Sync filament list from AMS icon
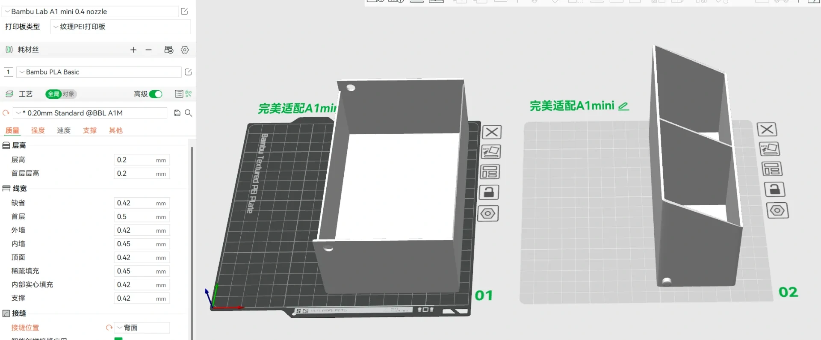Screen dimensions: 821x340 point(169,50)
